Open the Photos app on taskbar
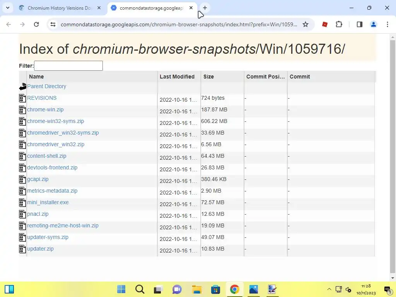 tap(254, 289)
